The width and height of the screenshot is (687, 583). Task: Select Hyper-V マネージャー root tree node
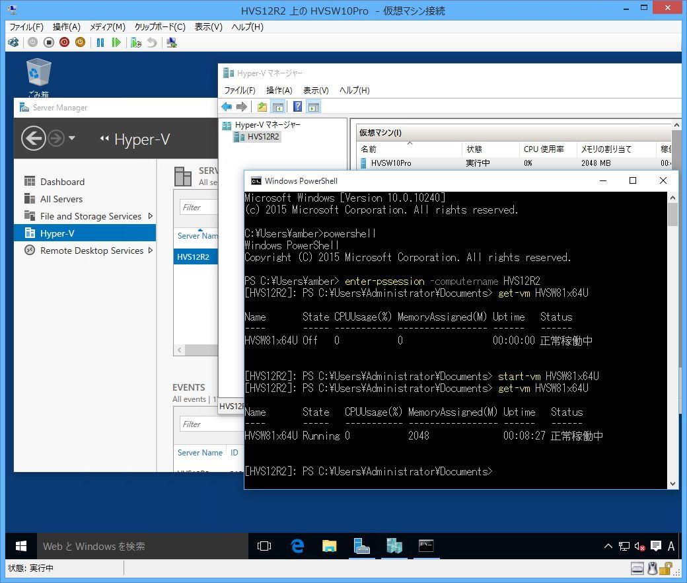[x=262, y=125]
